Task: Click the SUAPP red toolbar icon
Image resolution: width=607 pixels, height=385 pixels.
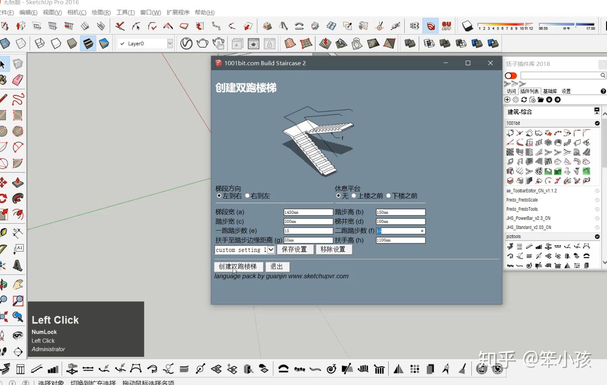Action: click(x=447, y=26)
